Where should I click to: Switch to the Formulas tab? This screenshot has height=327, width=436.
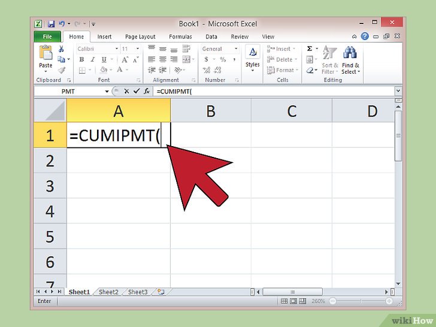(180, 37)
